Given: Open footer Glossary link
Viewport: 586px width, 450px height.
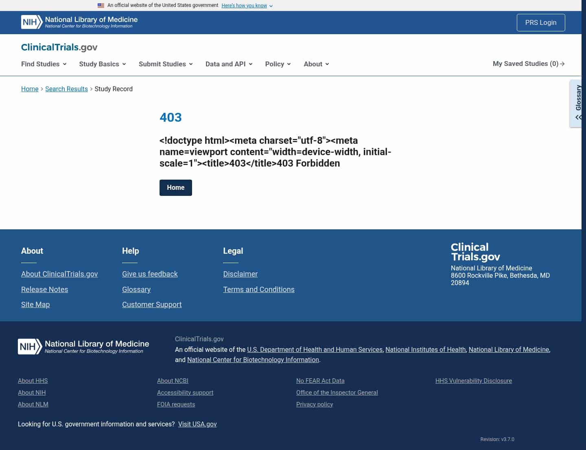Looking at the screenshot, I should coord(136,290).
